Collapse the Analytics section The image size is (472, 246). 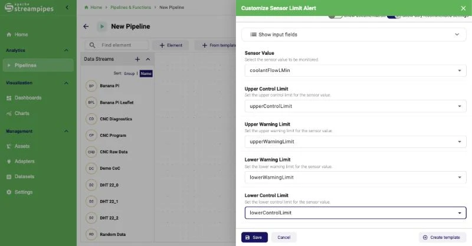click(66, 50)
